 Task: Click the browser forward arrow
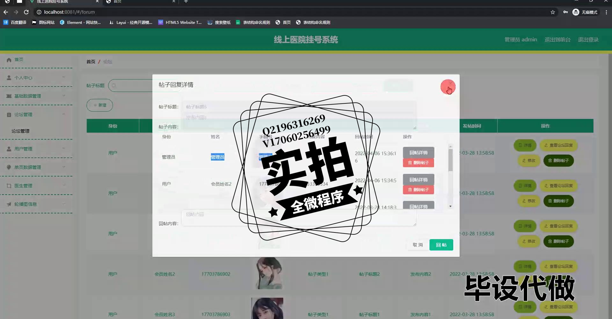16,12
